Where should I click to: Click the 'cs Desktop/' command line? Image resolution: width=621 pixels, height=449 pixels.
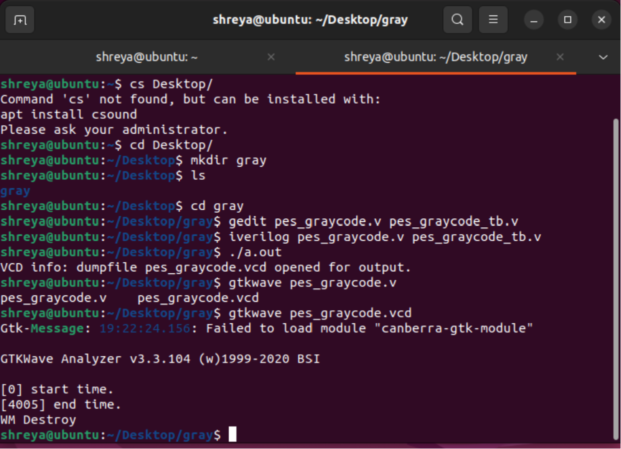click(x=107, y=84)
